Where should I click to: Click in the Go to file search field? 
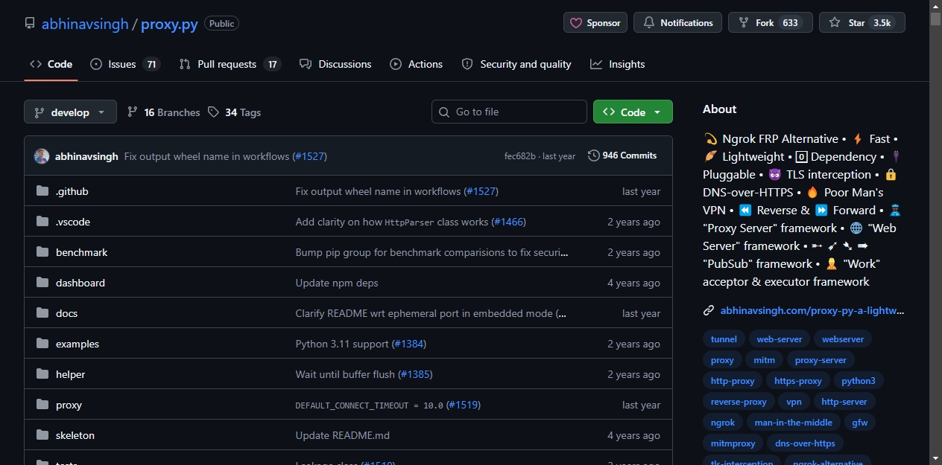tap(509, 112)
